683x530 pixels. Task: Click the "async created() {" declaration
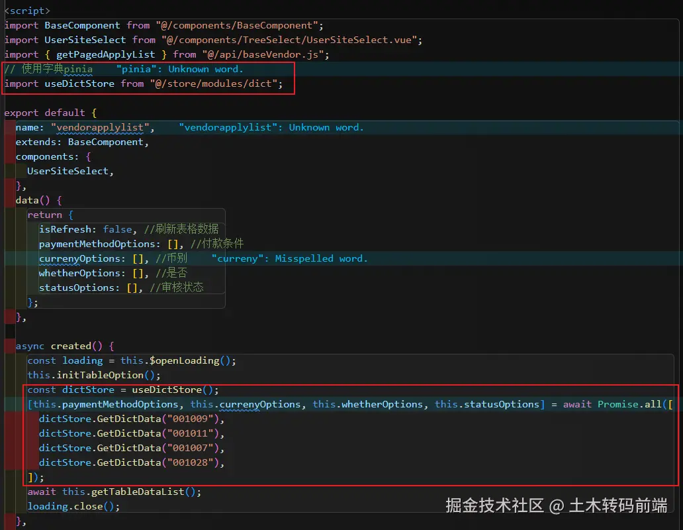coord(65,346)
